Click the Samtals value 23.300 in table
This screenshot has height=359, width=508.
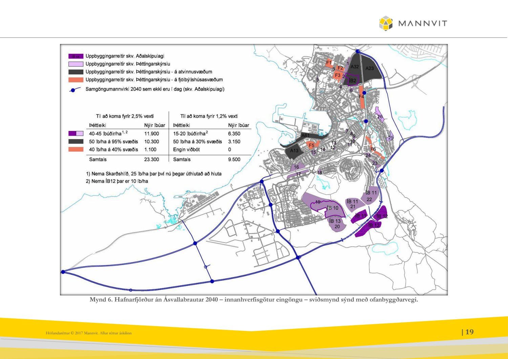151,159
